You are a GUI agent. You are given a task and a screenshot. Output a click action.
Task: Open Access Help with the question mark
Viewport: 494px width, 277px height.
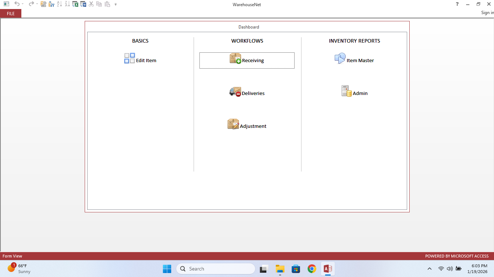pyautogui.click(x=457, y=4)
